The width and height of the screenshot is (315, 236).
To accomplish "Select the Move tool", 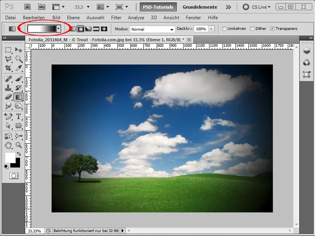I will (19, 50).
